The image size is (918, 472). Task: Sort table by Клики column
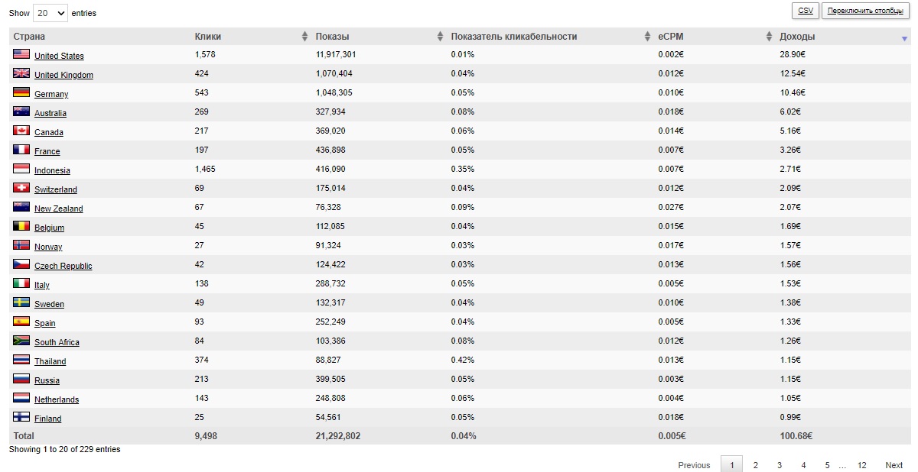[305, 37]
